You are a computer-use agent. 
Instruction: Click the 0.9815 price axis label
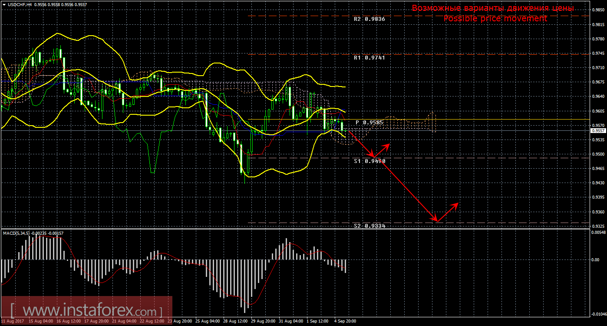point(598,24)
